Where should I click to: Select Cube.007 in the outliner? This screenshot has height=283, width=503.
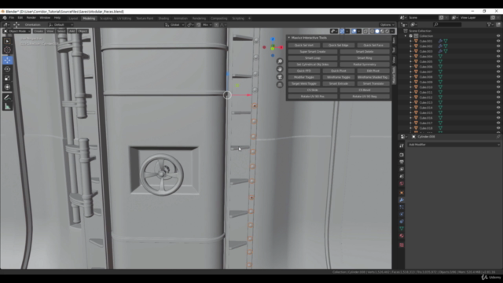[x=426, y=72]
